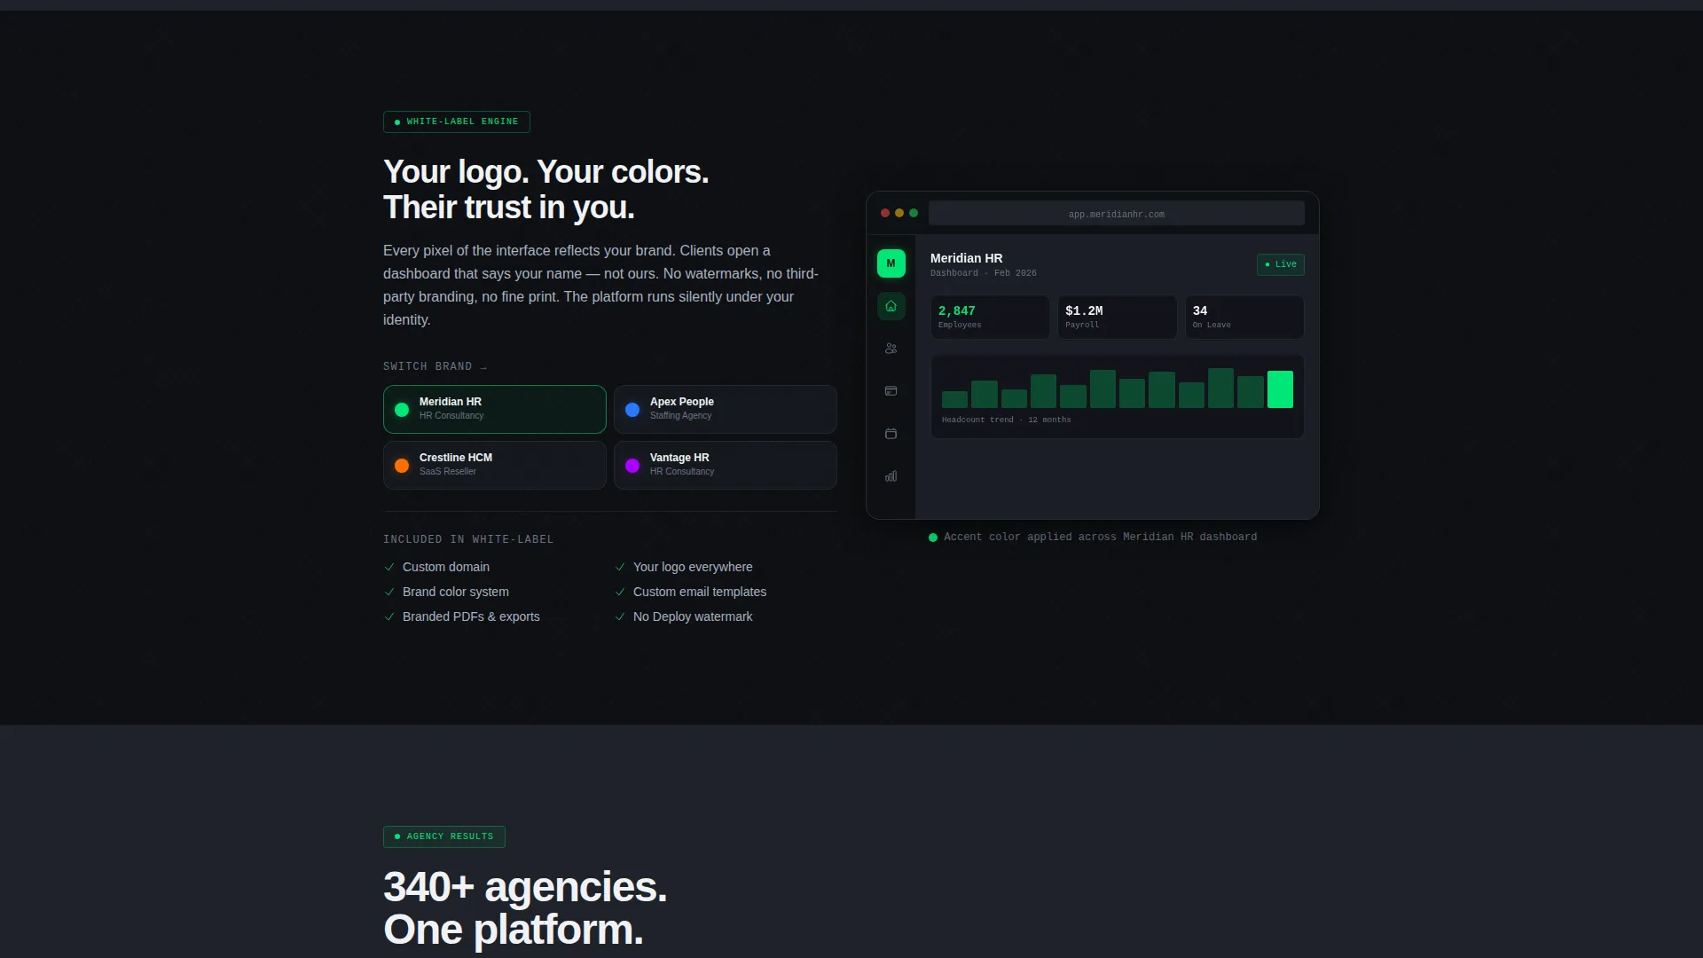
Task: Open the bar chart analytics sidebar icon
Action: click(x=891, y=476)
